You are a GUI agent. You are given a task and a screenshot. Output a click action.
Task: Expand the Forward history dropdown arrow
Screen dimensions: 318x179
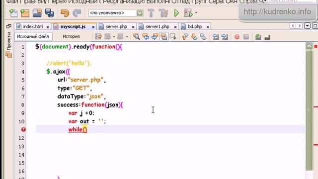(127, 37)
